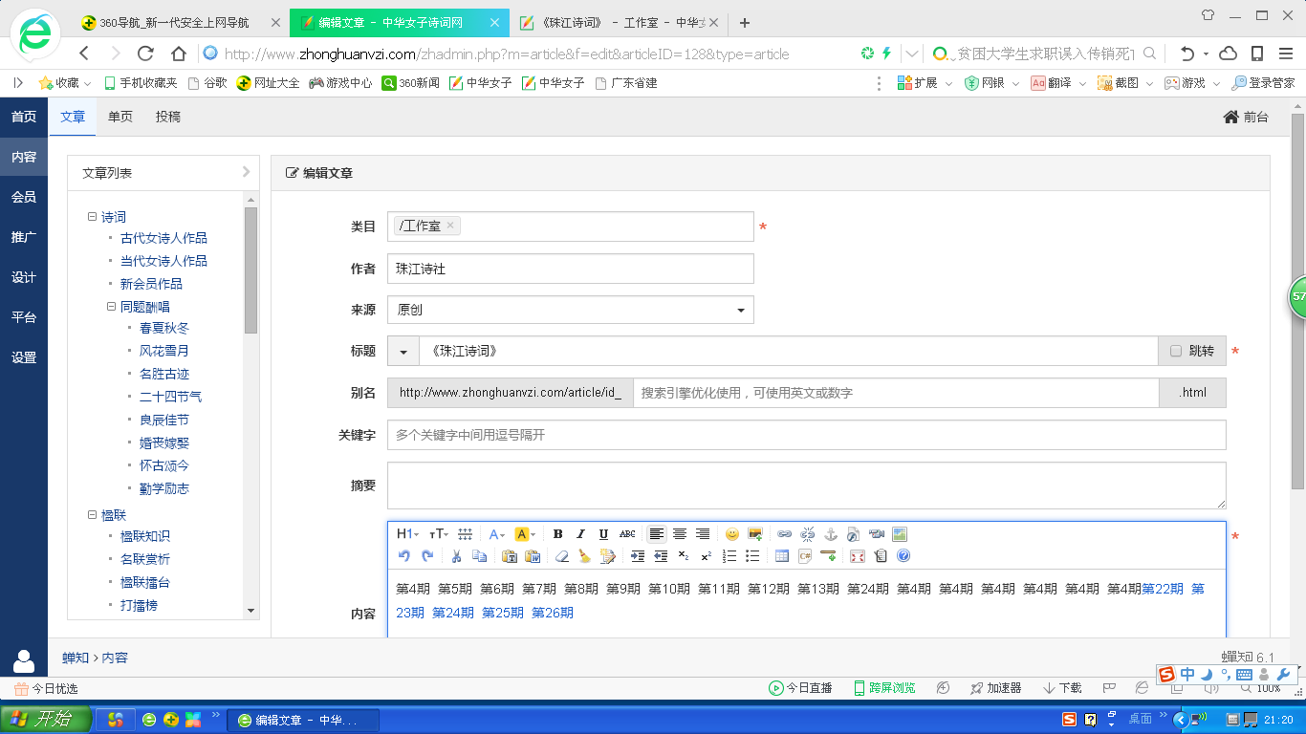The image size is (1306, 734).
Task: Open the text color A dropdown
Action: coord(497,534)
